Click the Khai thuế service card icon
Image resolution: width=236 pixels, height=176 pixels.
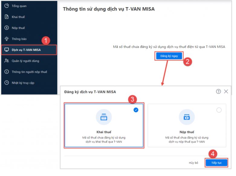tap(104, 117)
